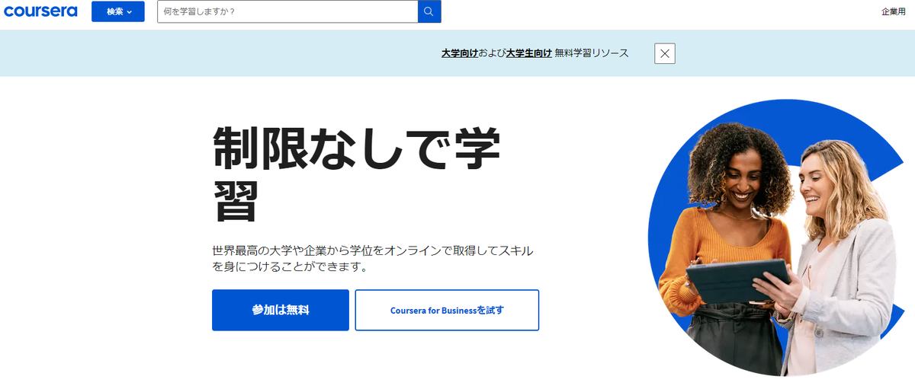
Task: Open the 大学向け banner link
Action: tap(460, 53)
